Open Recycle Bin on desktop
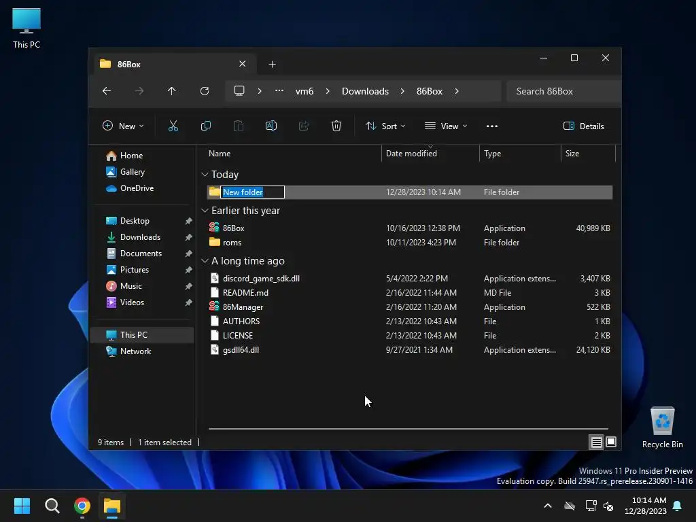The width and height of the screenshot is (696, 522). 662,427
